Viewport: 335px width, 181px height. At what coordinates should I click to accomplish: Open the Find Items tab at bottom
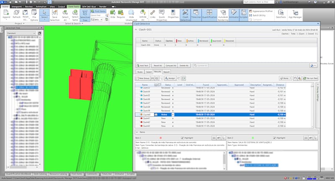(77, 174)
